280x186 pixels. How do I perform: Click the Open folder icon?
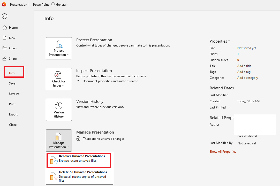coord(5,48)
